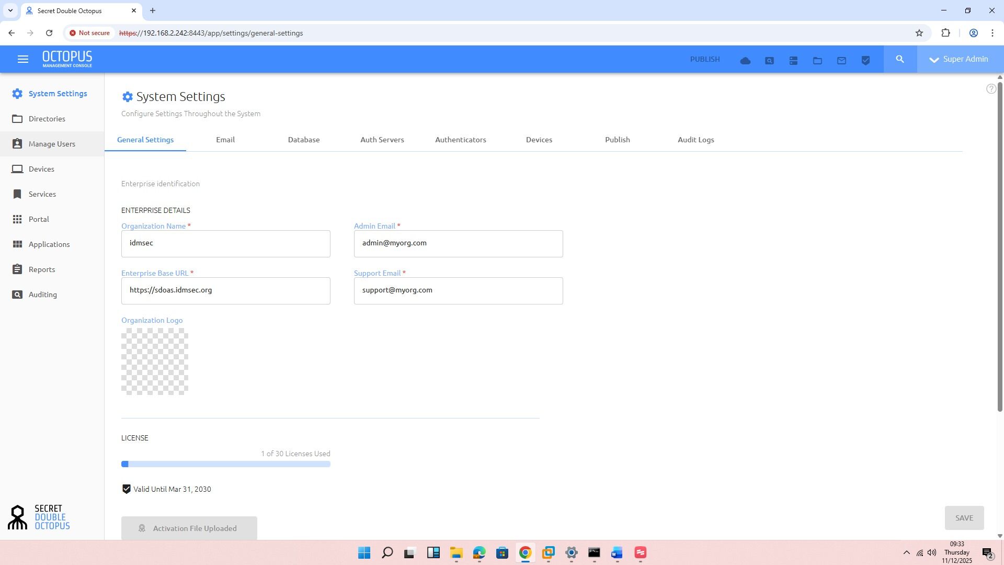Click the Admin Email field
Viewport: 1004px width, 565px height.
click(x=459, y=244)
